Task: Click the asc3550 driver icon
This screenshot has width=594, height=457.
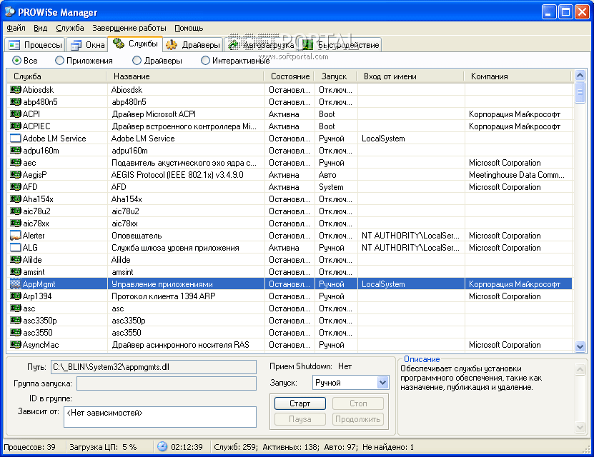Action: (x=15, y=333)
